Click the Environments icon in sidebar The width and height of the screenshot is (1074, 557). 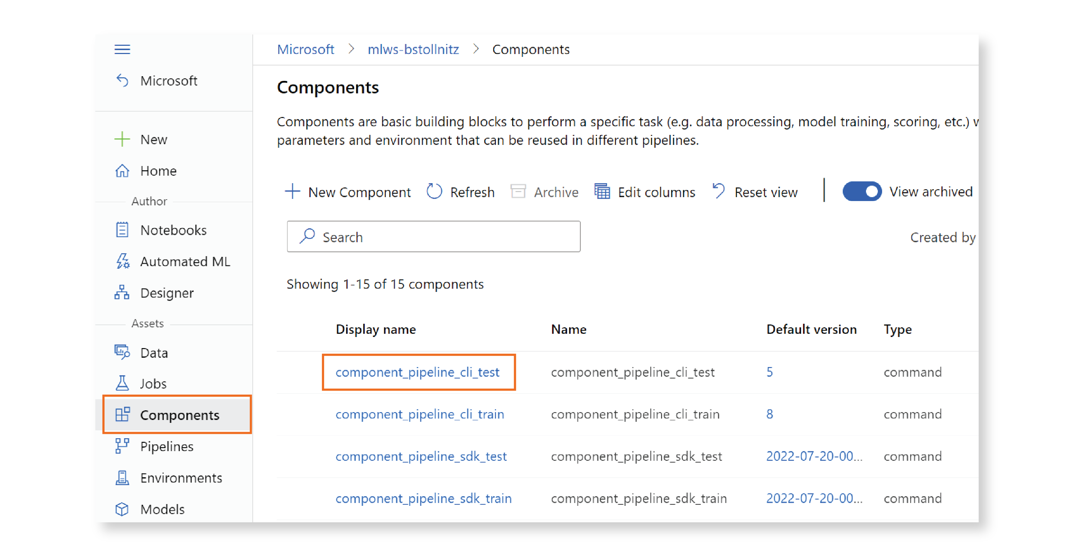point(122,478)
